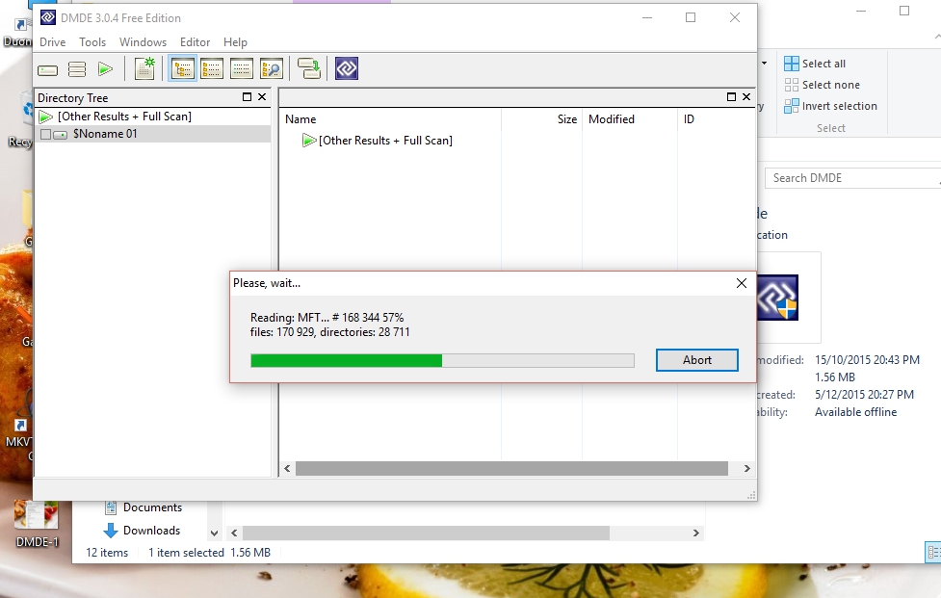The image size is (941, 598).
Task: Maximize the file list panel
Action: 731,97
